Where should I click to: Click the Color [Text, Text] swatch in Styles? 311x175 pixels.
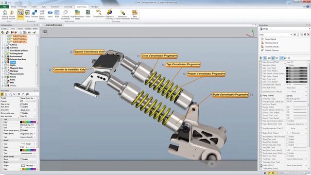click(296, 68)
